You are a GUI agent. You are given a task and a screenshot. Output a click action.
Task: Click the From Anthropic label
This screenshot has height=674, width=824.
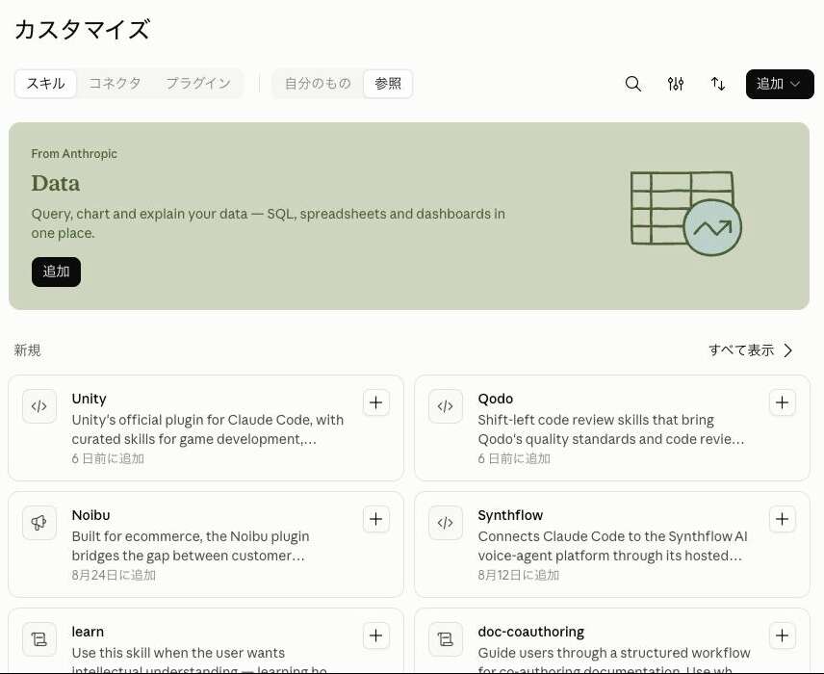[x=74, y=154]
